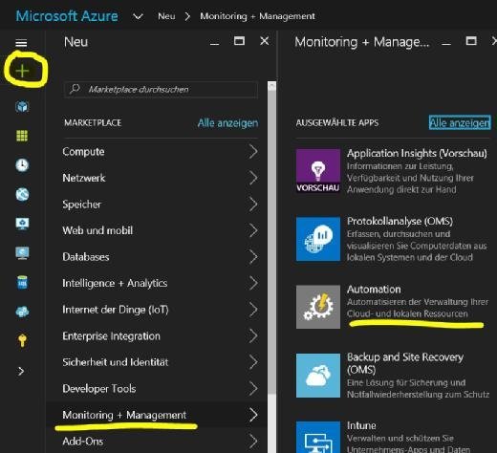Viewport: 497px width, 453px height.
Task: Click the Automation gear tile icon
Action: (x=318, y=307)
